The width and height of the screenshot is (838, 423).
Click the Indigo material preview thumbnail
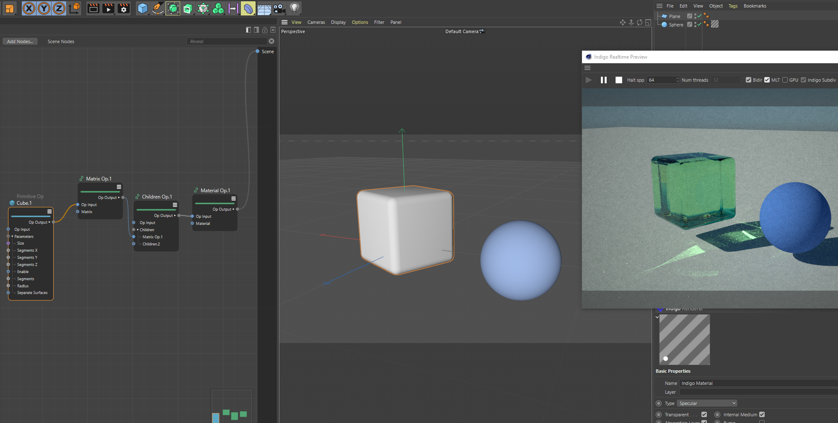pyautogui.click(x=684, y=340)
